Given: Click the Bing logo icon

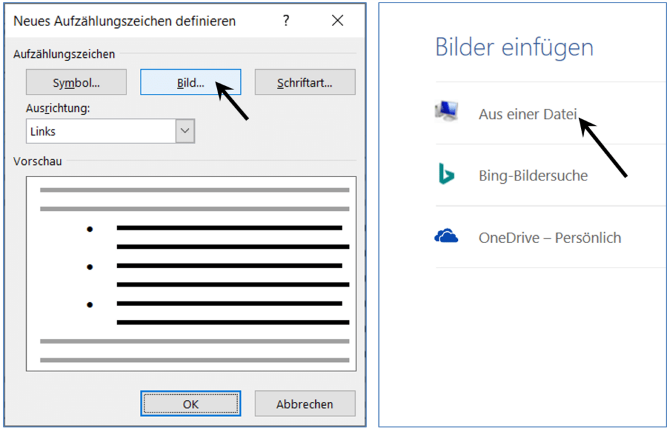Looking at the screenshot, I should [447, 175].
